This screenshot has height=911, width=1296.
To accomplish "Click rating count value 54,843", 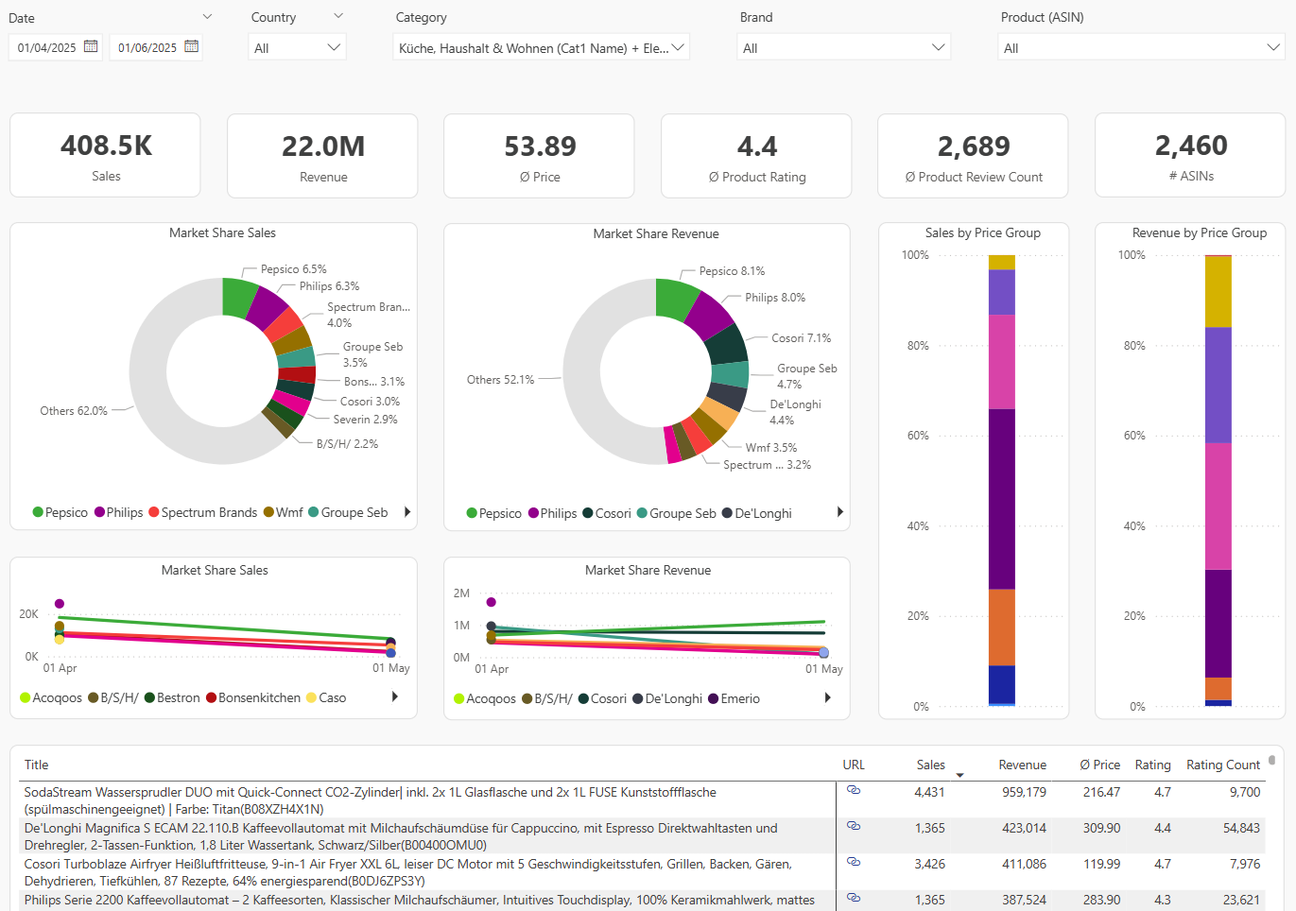I will (1241, 828).
